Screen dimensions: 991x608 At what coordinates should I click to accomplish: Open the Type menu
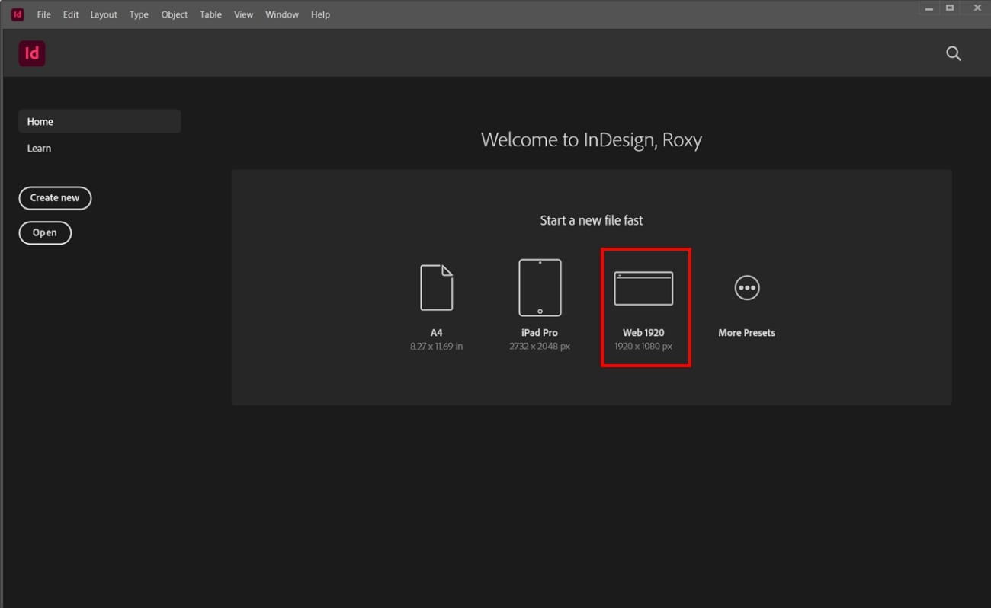(139, 14)
